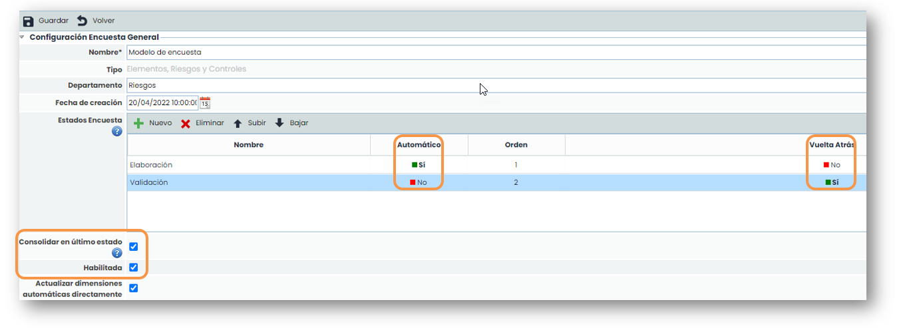Sort by the Nombre column header
The height and width of the screenshot is (328, 911).
[248, 144]
